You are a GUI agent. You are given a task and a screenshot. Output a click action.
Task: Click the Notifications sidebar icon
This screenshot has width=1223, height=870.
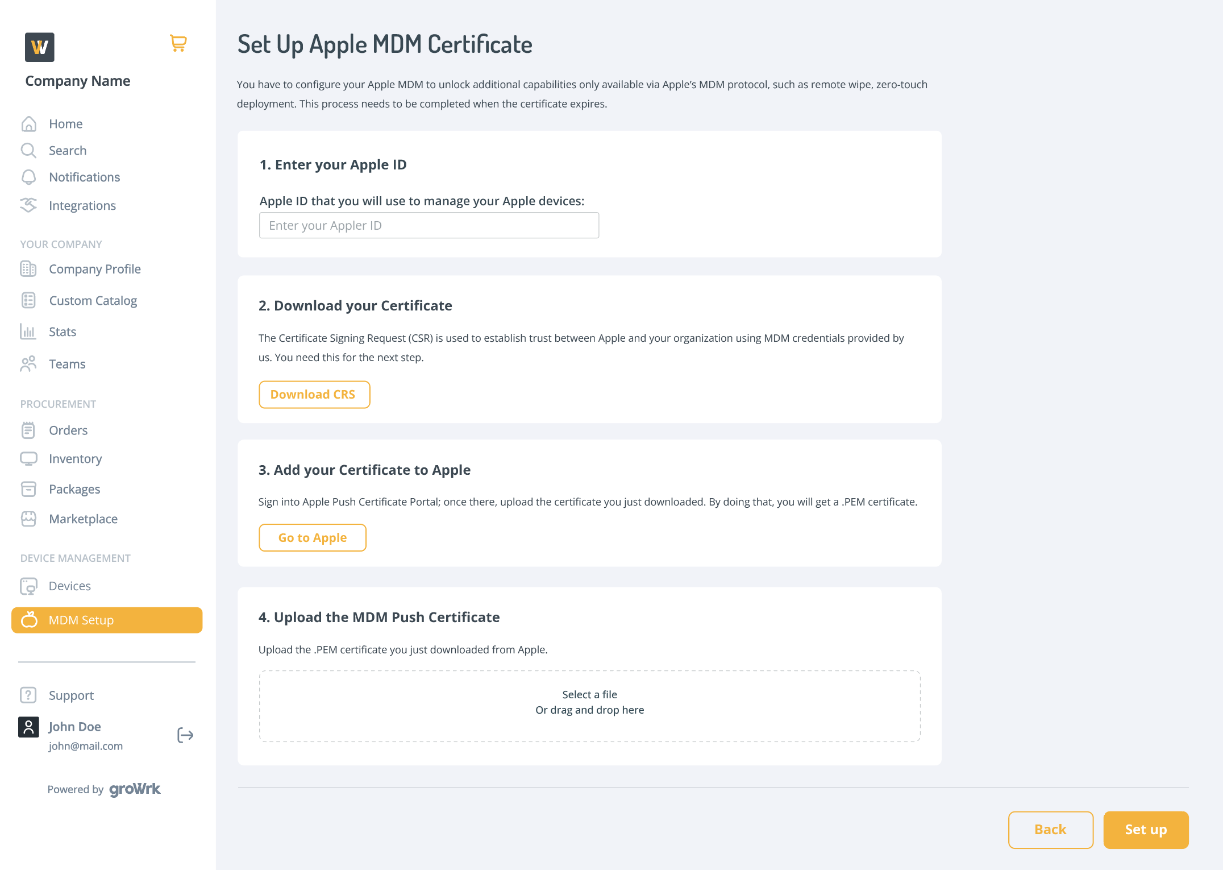29,177
